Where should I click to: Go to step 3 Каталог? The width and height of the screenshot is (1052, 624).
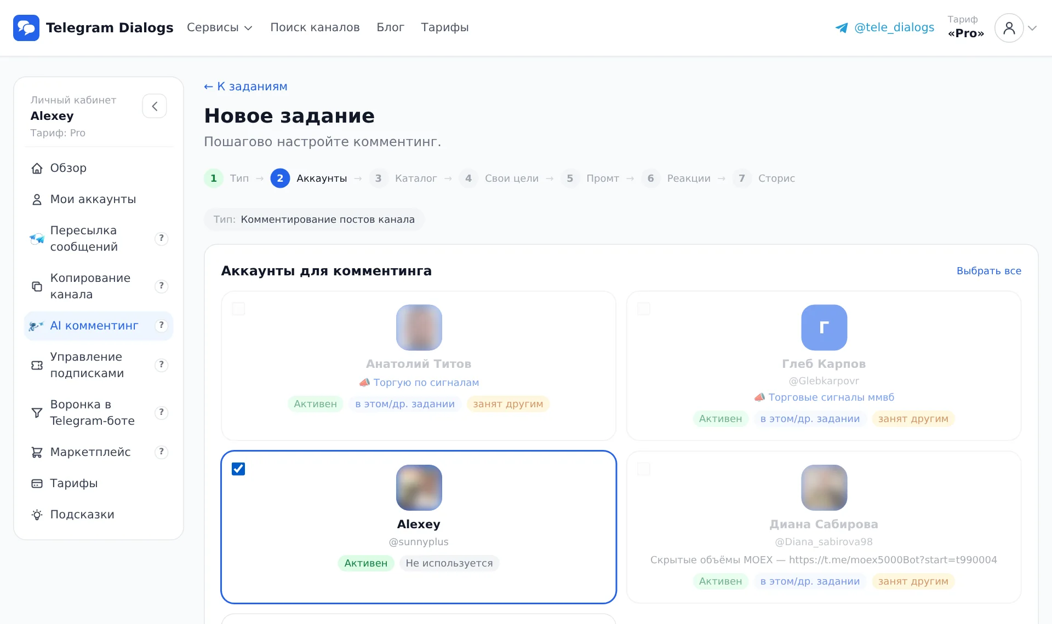point(403,178)
